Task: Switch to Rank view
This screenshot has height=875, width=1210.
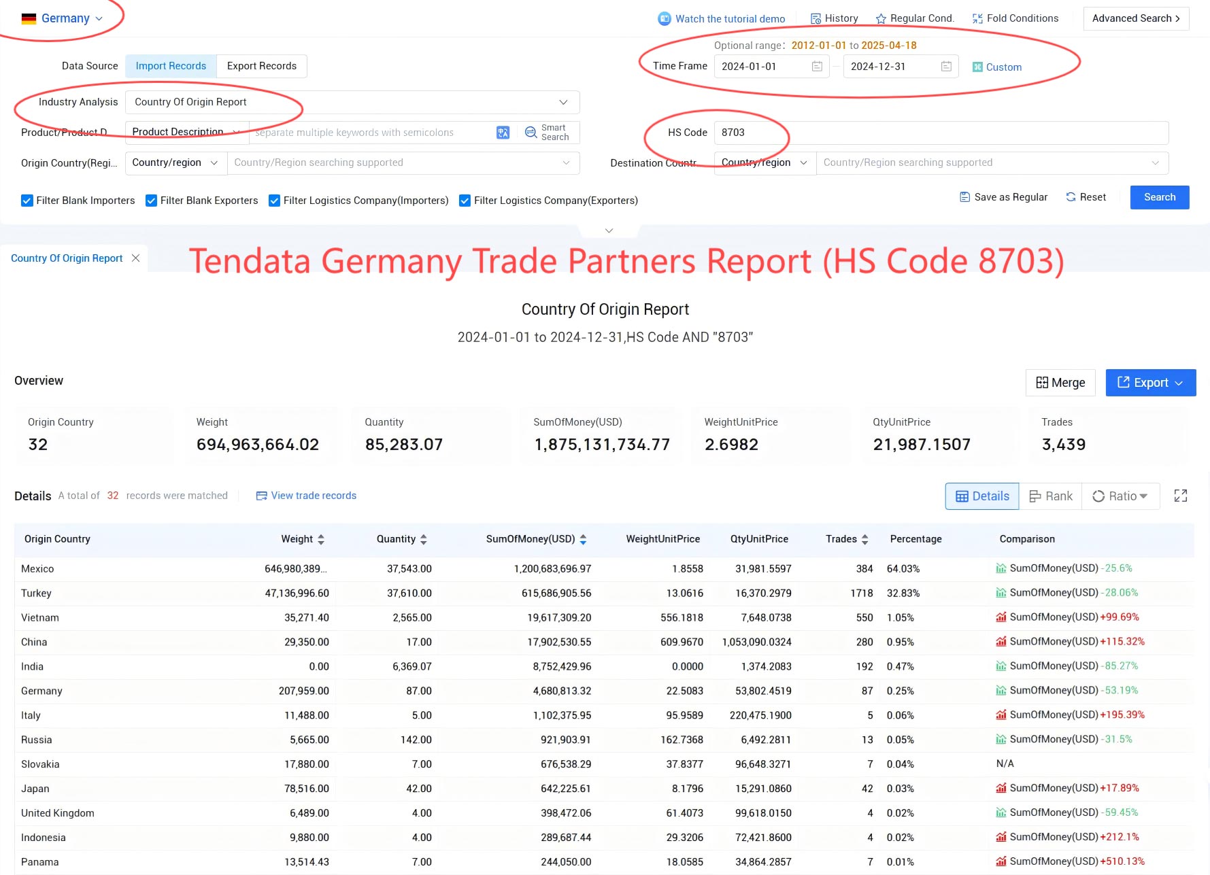Action: click(1050, 496)
